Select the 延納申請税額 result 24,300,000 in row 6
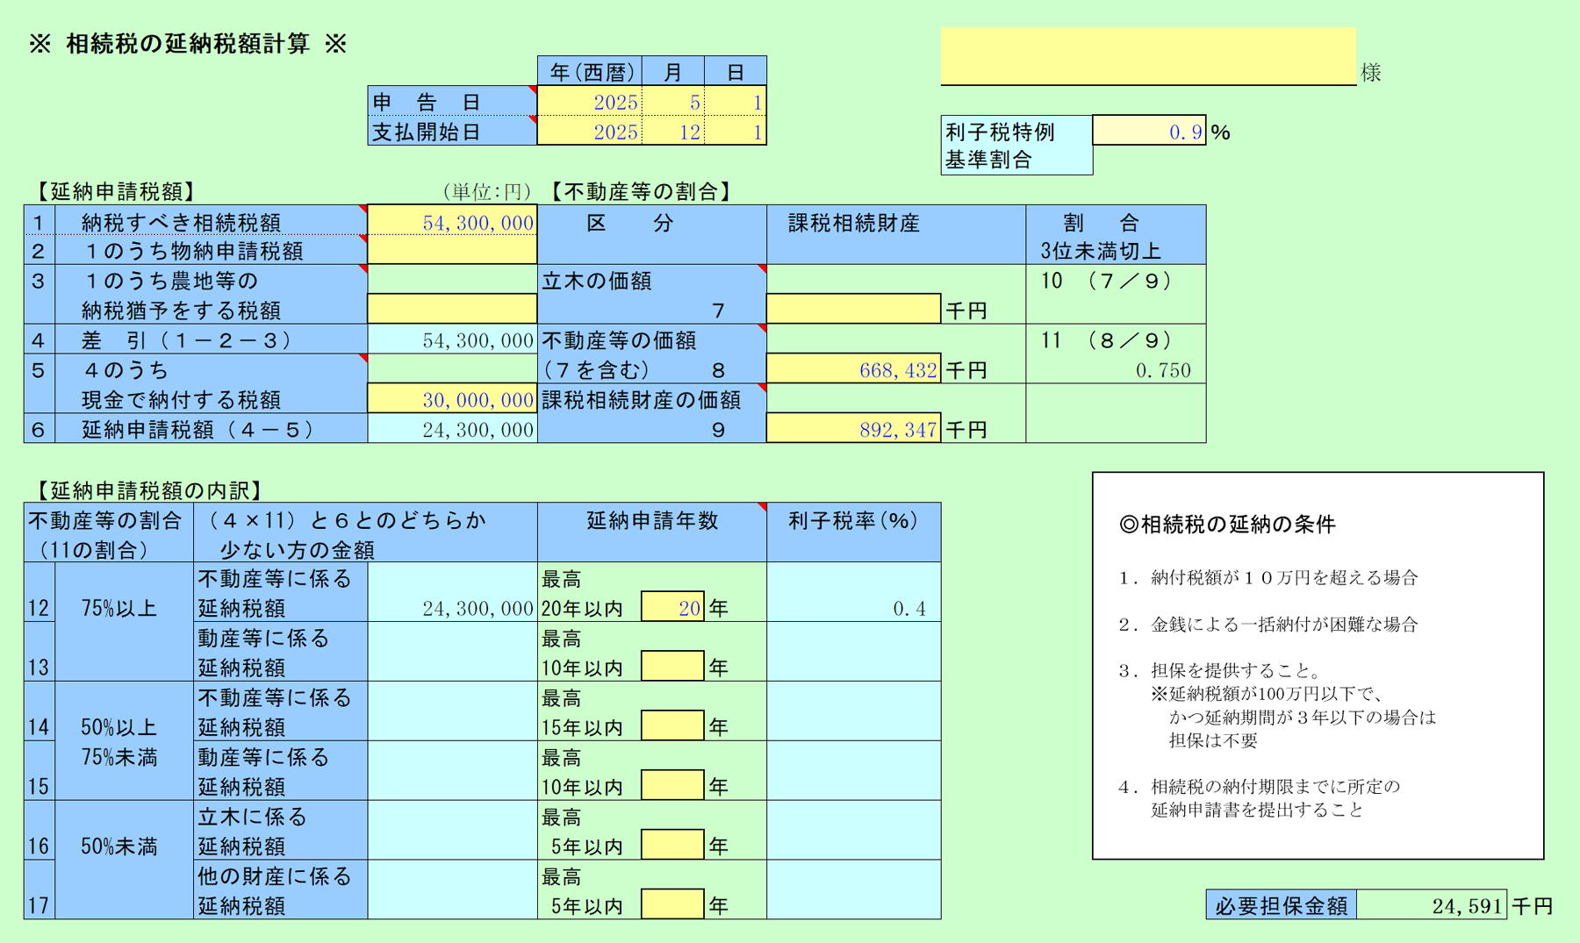 click(452, 428)
